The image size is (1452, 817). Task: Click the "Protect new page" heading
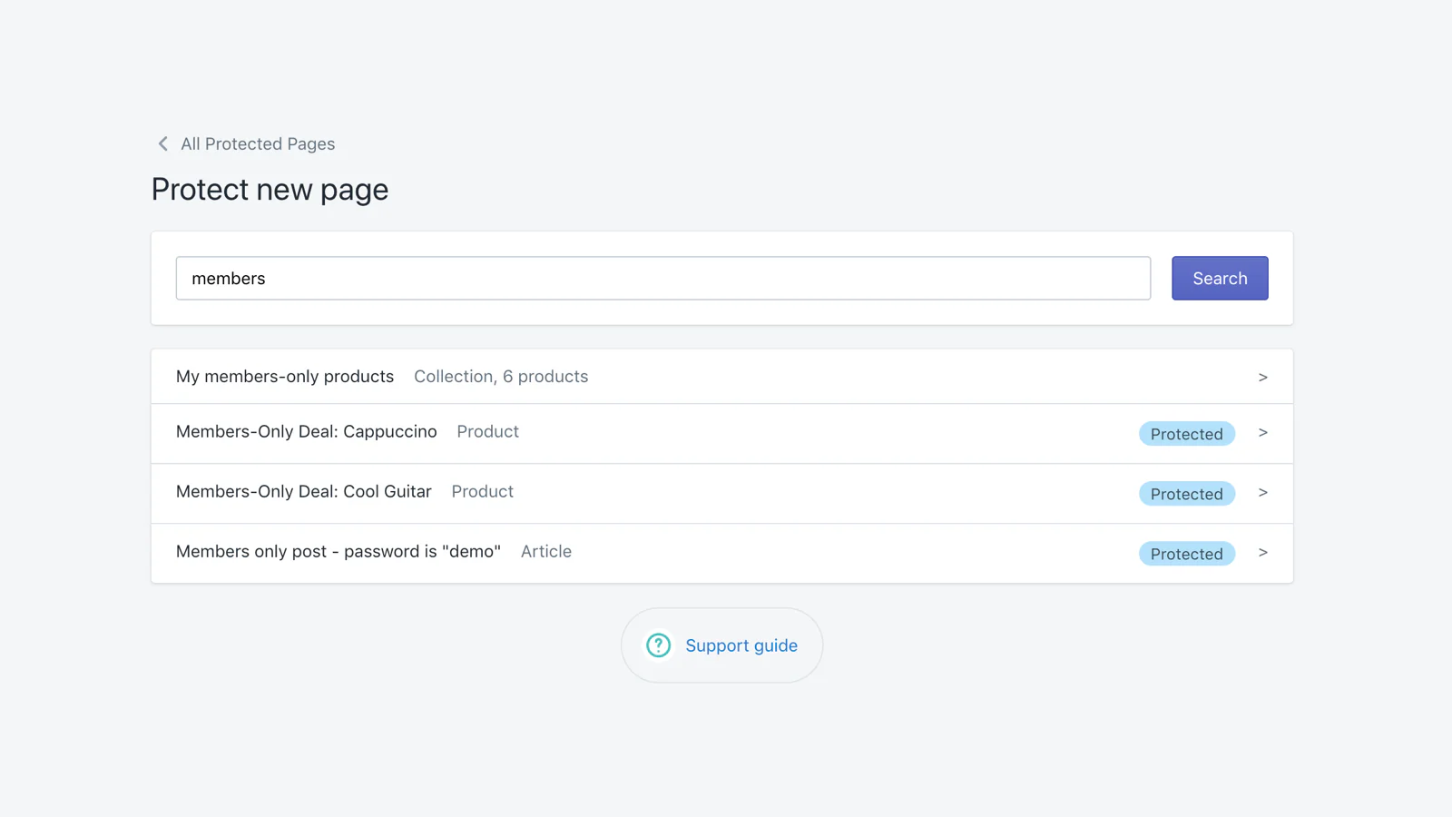click(x=270, y=190)
